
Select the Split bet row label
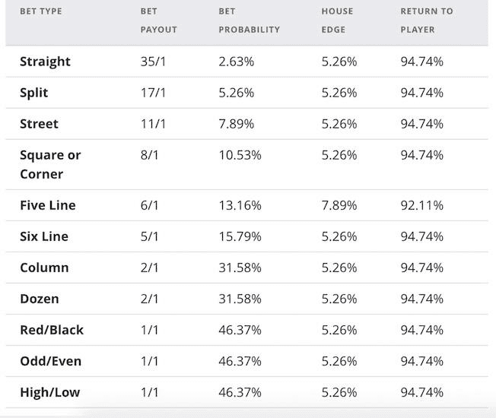(34, 93)
